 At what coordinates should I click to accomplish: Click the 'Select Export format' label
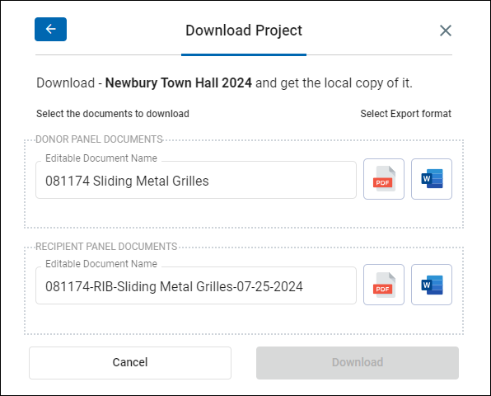point(405,114)
